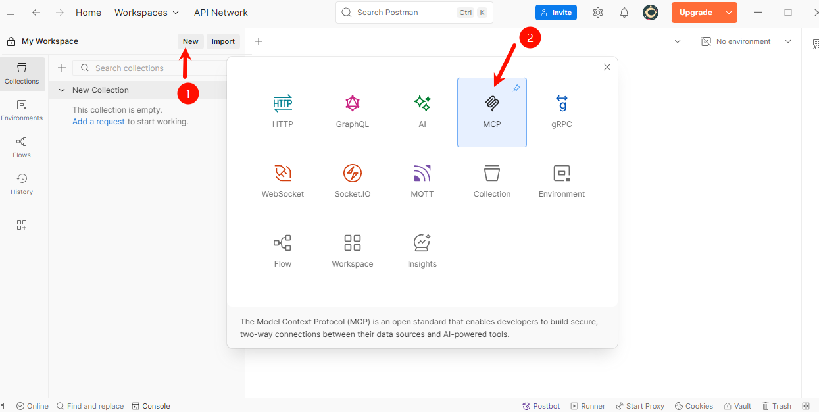Open the Console
Image resolution: width=819 pixels, height=412 pixels.
tap(151, 406)
